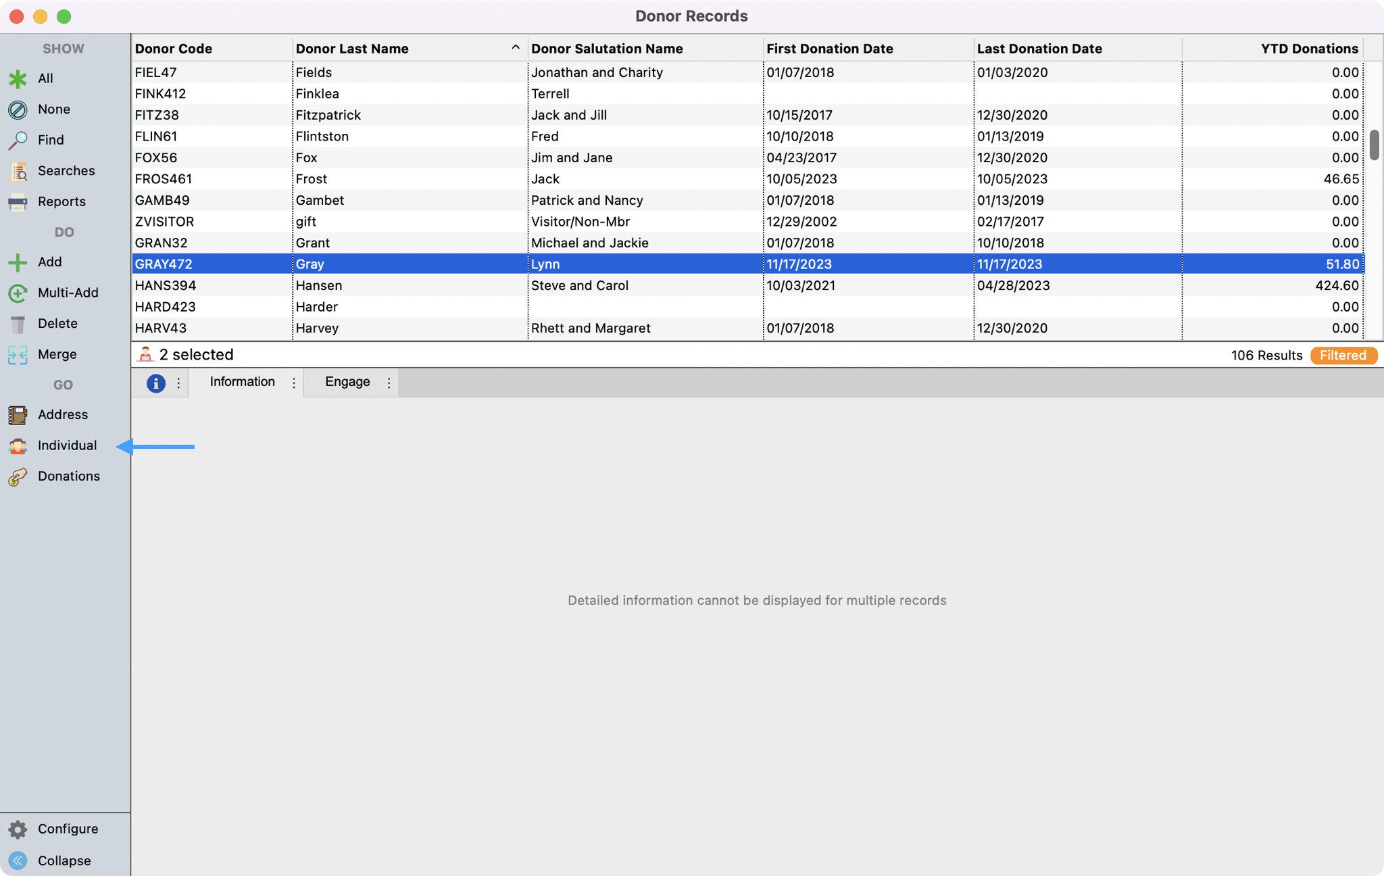Switch to the Engage tab

347,382
